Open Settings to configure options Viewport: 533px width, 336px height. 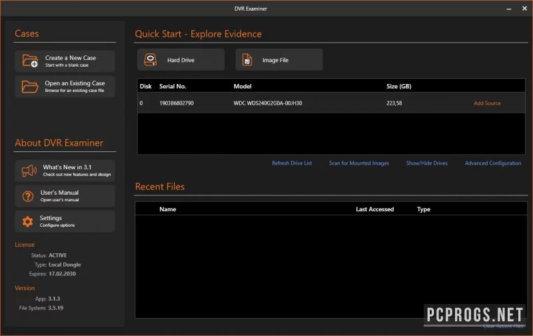click(x=65, y=221)
